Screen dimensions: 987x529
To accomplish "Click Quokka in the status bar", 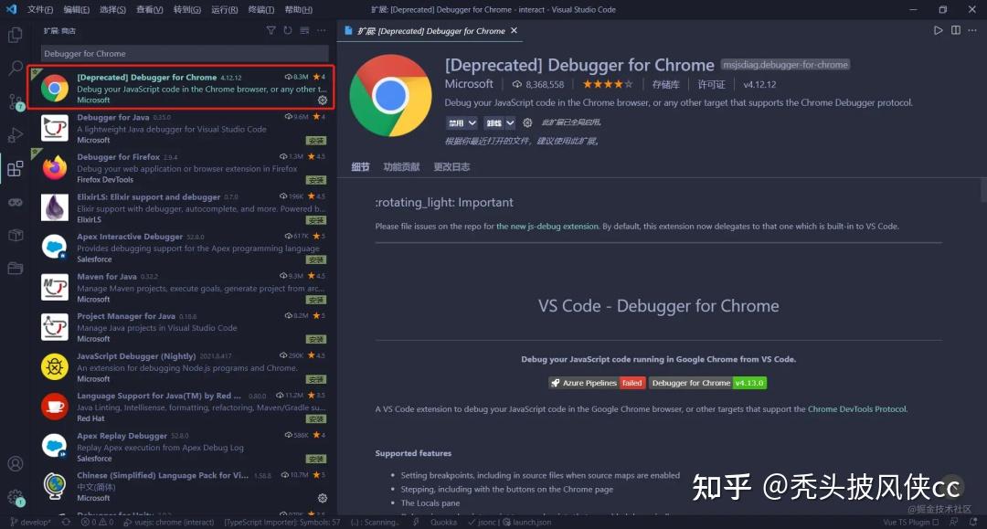I will [444, 522].
